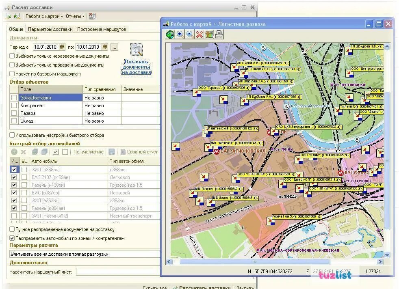
Task: Click the Багратионовская metro station symbol
Action: 216,152
